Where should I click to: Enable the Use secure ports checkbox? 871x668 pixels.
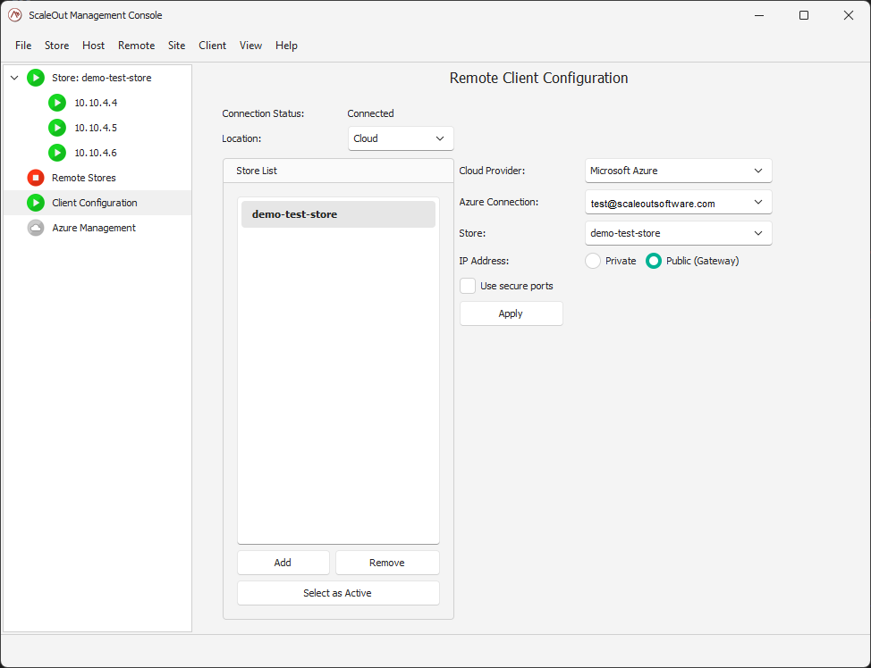coord(468,286)
